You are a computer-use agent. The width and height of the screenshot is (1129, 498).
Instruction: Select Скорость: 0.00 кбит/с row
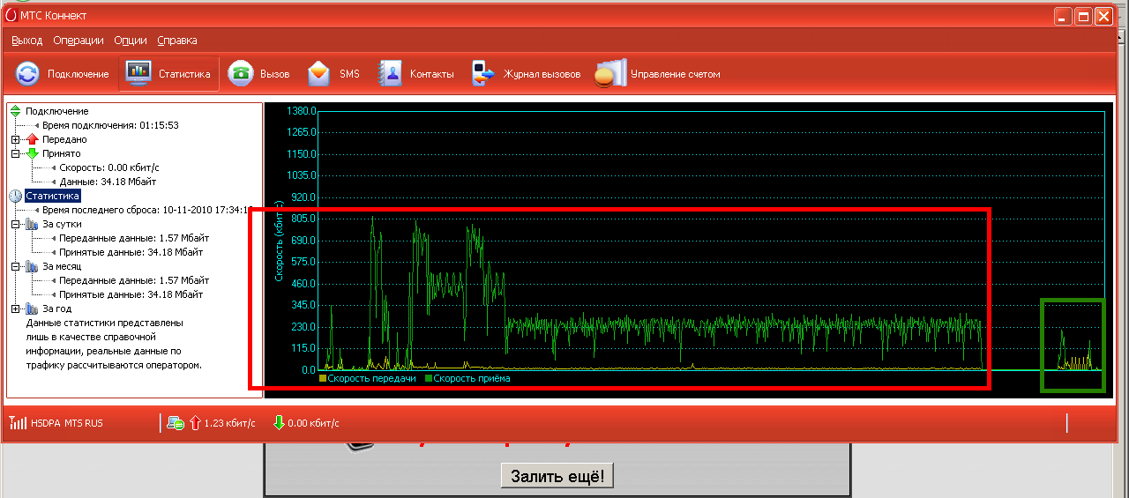click(x=109, y=167)
